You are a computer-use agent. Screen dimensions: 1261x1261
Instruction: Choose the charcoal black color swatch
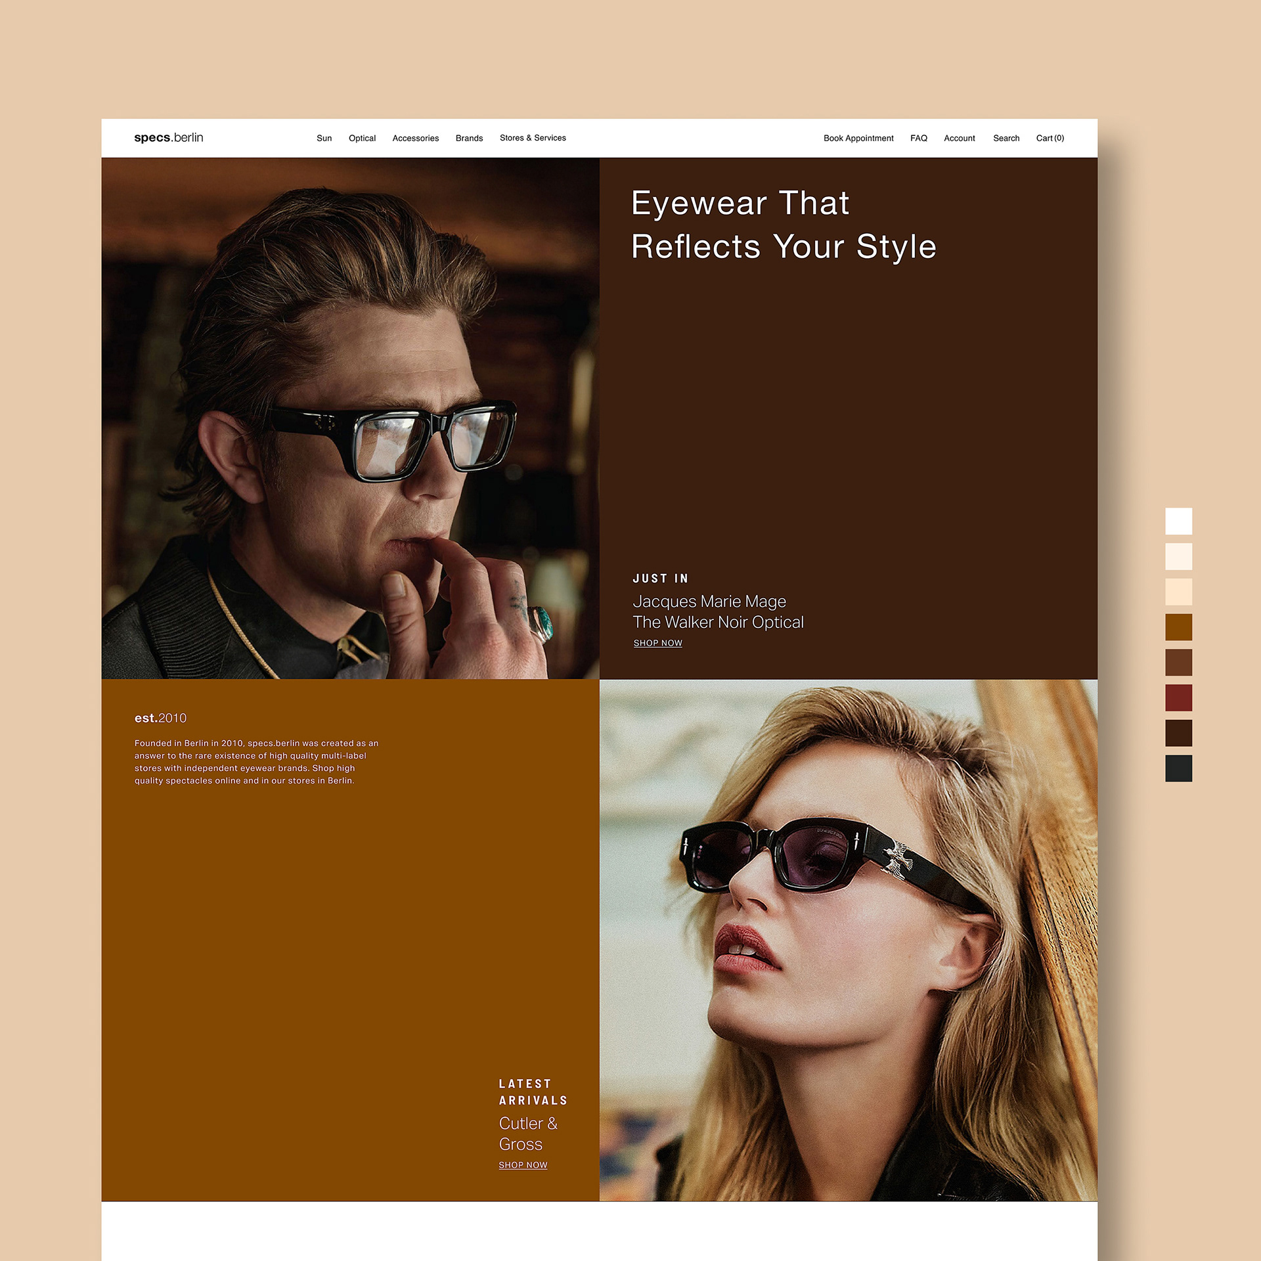(x=1178, y=768)
